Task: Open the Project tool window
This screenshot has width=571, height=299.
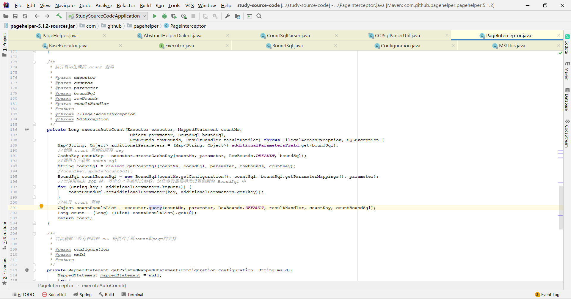Action: click(x=4, y=45)
